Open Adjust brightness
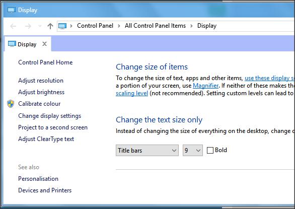This screenshot has width=295, height=209. 41,92
